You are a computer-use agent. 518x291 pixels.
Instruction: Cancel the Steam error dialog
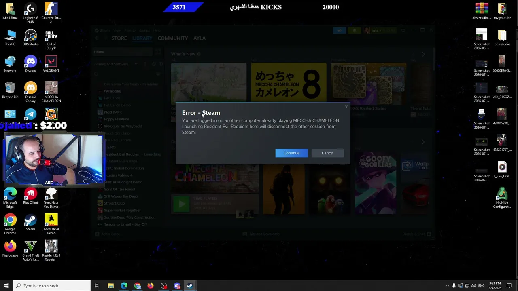(x=328, y=153)
